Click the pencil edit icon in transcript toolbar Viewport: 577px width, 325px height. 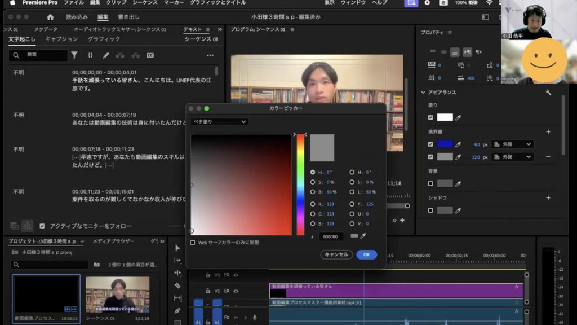[x=106, y=55]
